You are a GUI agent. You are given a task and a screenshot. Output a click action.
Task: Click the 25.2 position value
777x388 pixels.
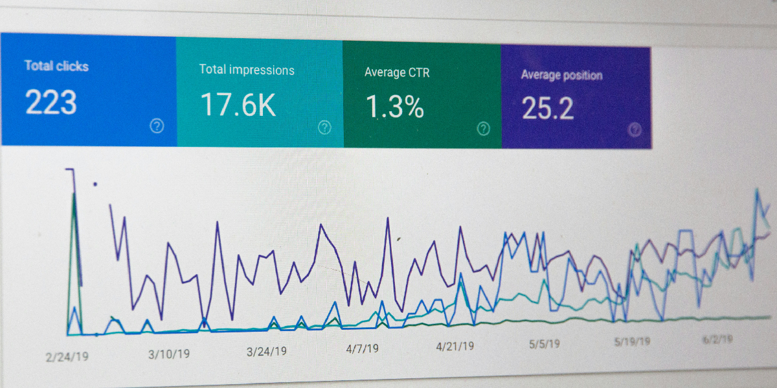pyautogui.click(x=547, y=109)
